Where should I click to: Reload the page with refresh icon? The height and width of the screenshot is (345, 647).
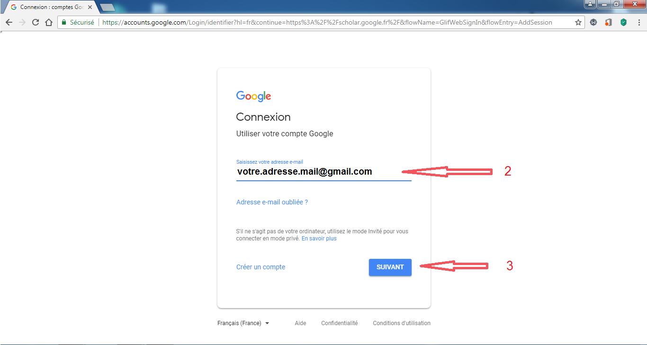(x=36, y=22)
